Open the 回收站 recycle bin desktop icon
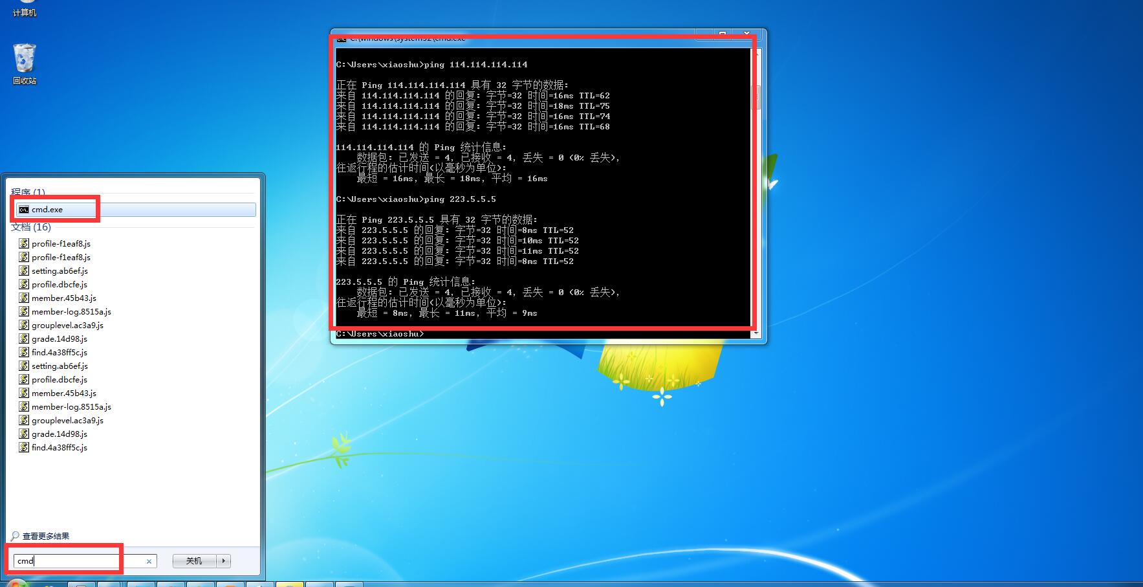Viewport: 1143px width, 587px height. (x=25, y=63)
